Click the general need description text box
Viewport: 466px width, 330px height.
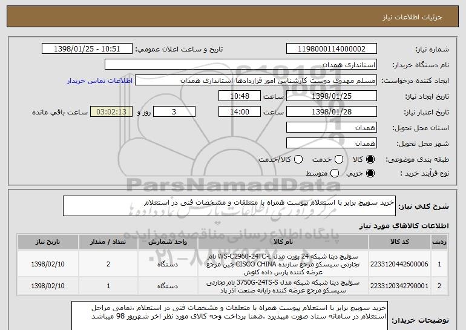point(229,206)
